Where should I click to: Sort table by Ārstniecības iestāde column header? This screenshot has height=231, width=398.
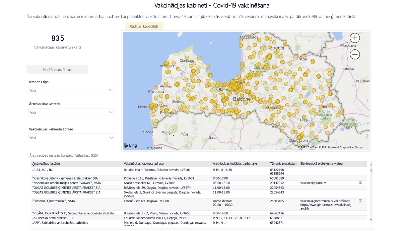[46, 164]
